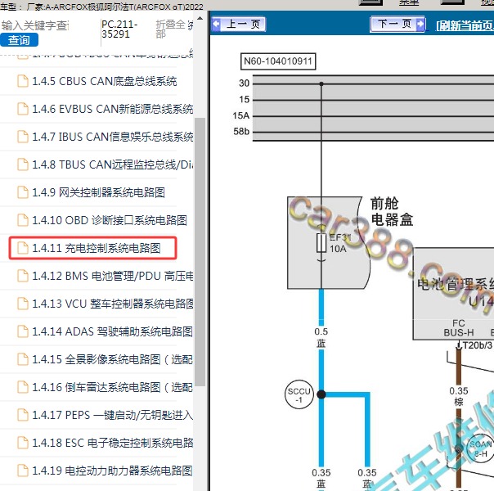Viewport: 494px width, 491px height.
Task: Open 1.4.15 全景影像系统电路图
Action: [113, 359]
